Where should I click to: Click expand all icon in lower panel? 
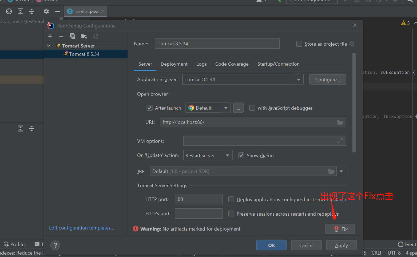coord(20,129)
